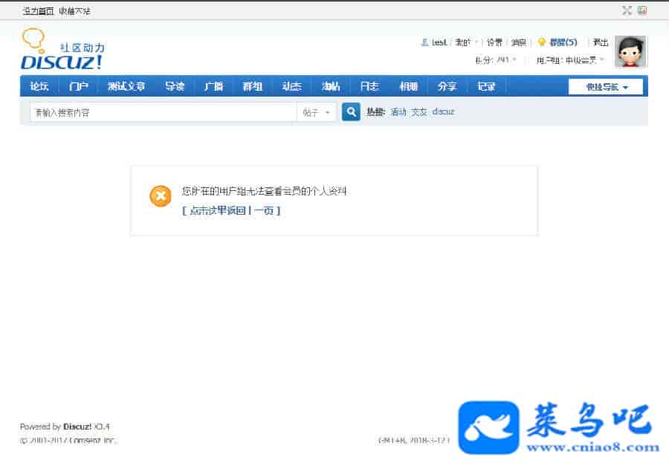Click the top-right picture icon
669x463 pixels.
[x=642, y=10]
